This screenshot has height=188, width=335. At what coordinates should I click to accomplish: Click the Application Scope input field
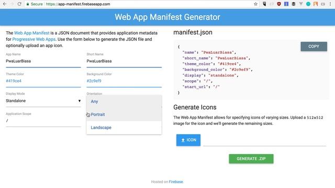(43, 121)
